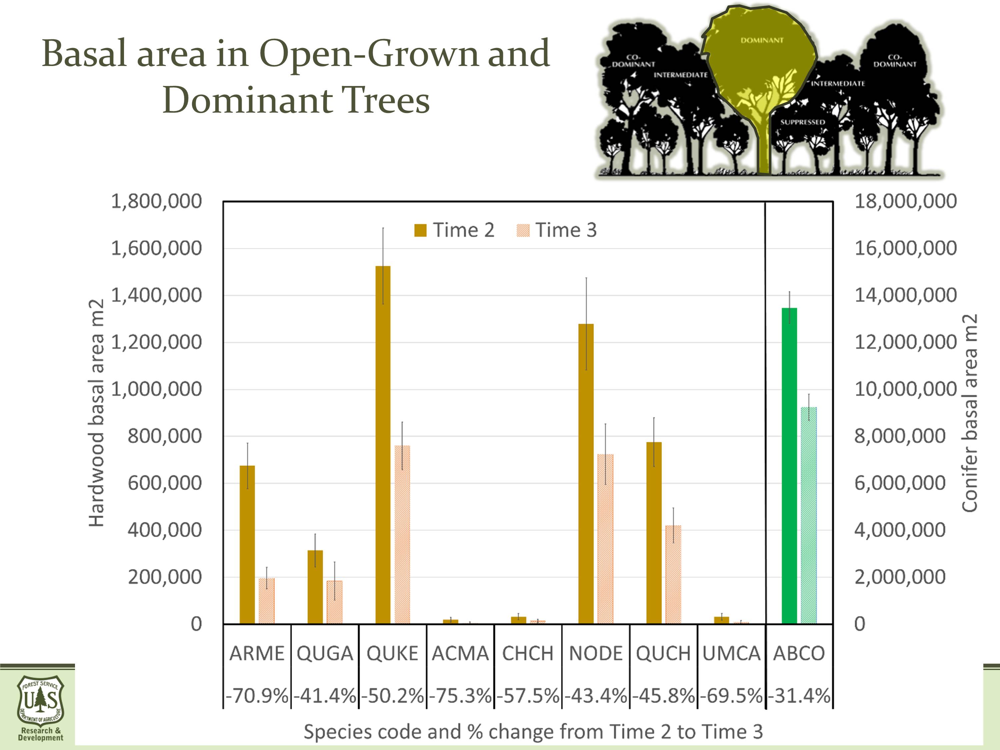Click the UMCA species code label

tap(731, 654)
